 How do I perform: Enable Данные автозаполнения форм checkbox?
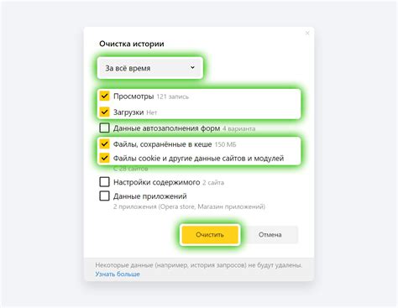[104, 128]
